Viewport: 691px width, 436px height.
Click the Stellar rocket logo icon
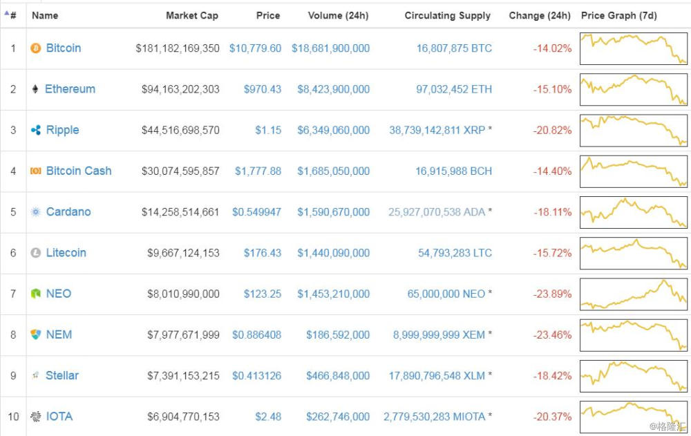(x=36, y=375)
